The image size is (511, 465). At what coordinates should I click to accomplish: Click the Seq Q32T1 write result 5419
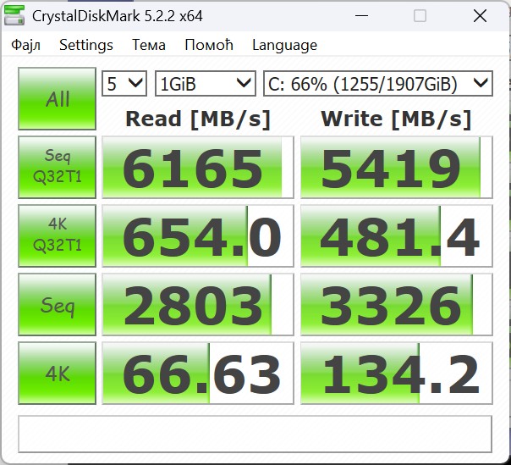pos(396,167)
